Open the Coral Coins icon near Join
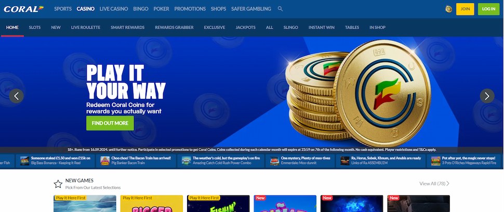 448,9
